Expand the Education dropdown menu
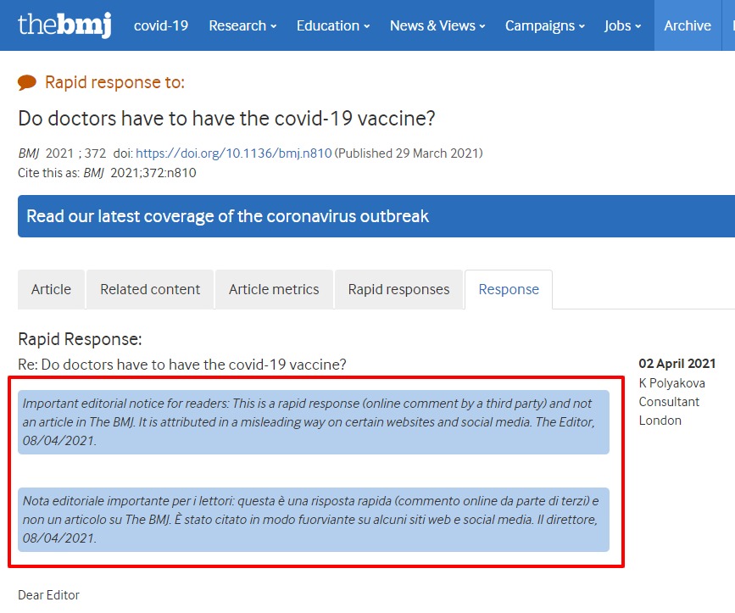 pos(333,25)
